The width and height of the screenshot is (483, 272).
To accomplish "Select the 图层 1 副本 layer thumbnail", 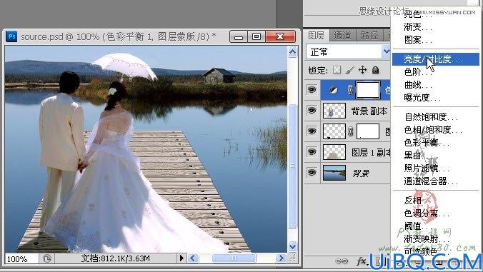I will pos(334,152).
